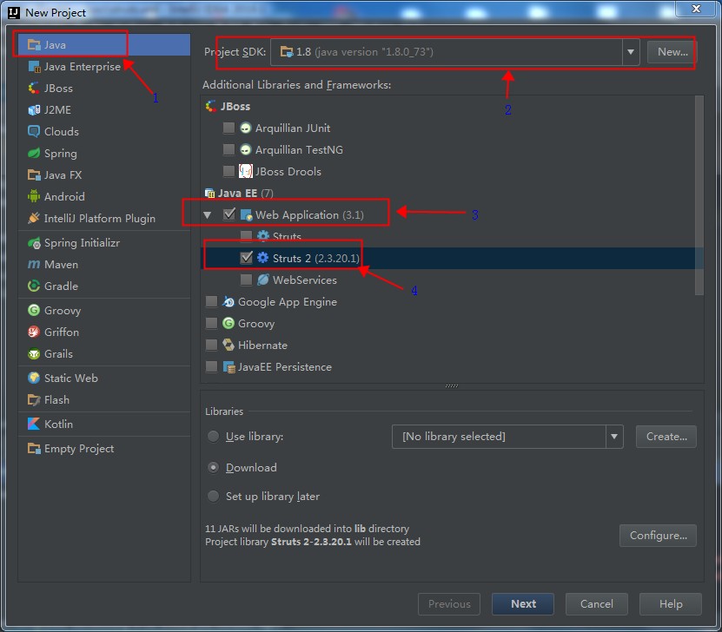Collapse the Web Application tree node

point(208,214)
